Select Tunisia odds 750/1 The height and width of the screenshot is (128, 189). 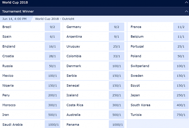coord(181,115)
